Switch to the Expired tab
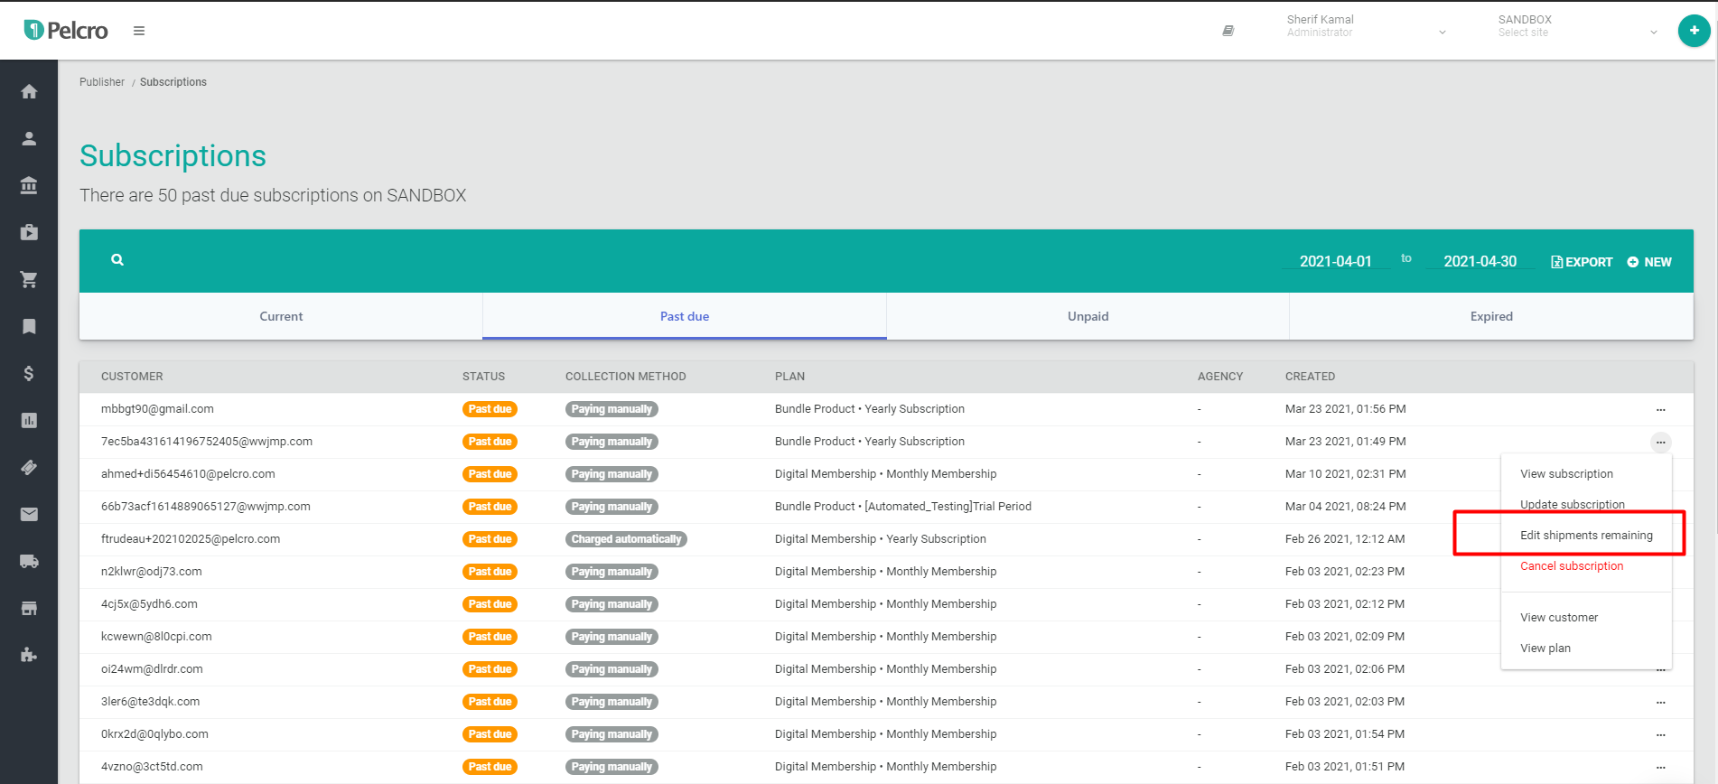The image size is (1718, 784). pos(1491,316)
